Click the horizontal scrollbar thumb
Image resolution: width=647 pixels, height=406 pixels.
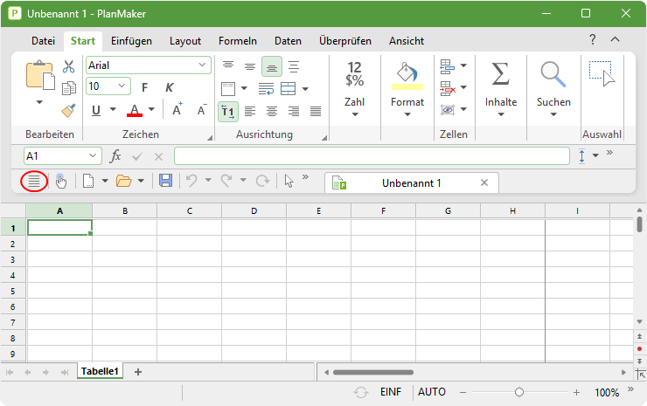(x=373, y=372)
